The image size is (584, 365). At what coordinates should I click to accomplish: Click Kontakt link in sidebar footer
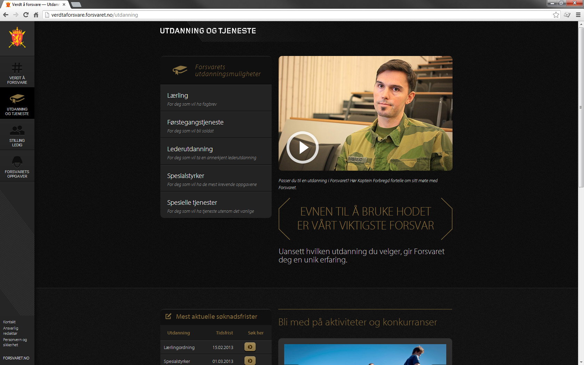click(x=9, y=322)
